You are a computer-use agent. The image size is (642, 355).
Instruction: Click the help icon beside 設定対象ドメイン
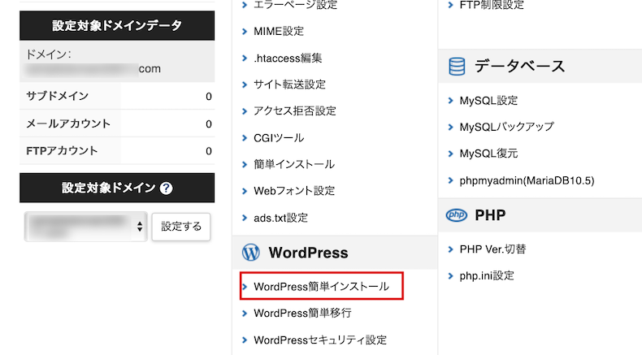(x=167, y=188)
